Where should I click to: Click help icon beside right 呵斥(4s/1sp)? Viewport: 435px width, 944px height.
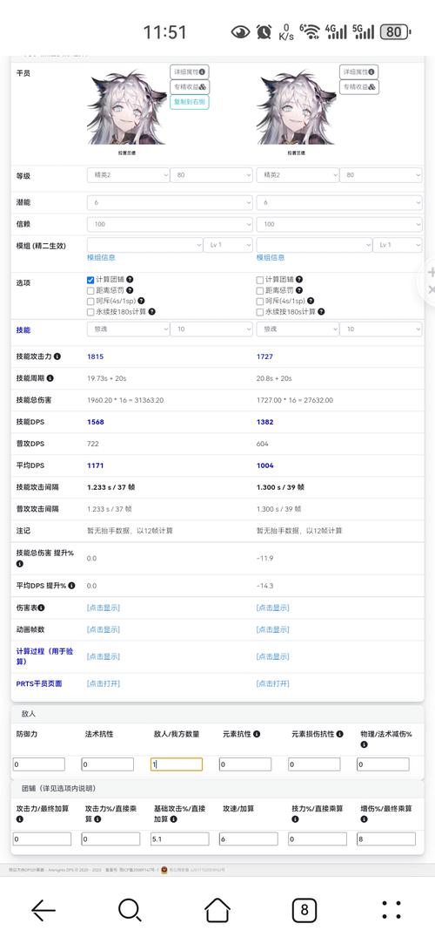[x=311, y=301]
